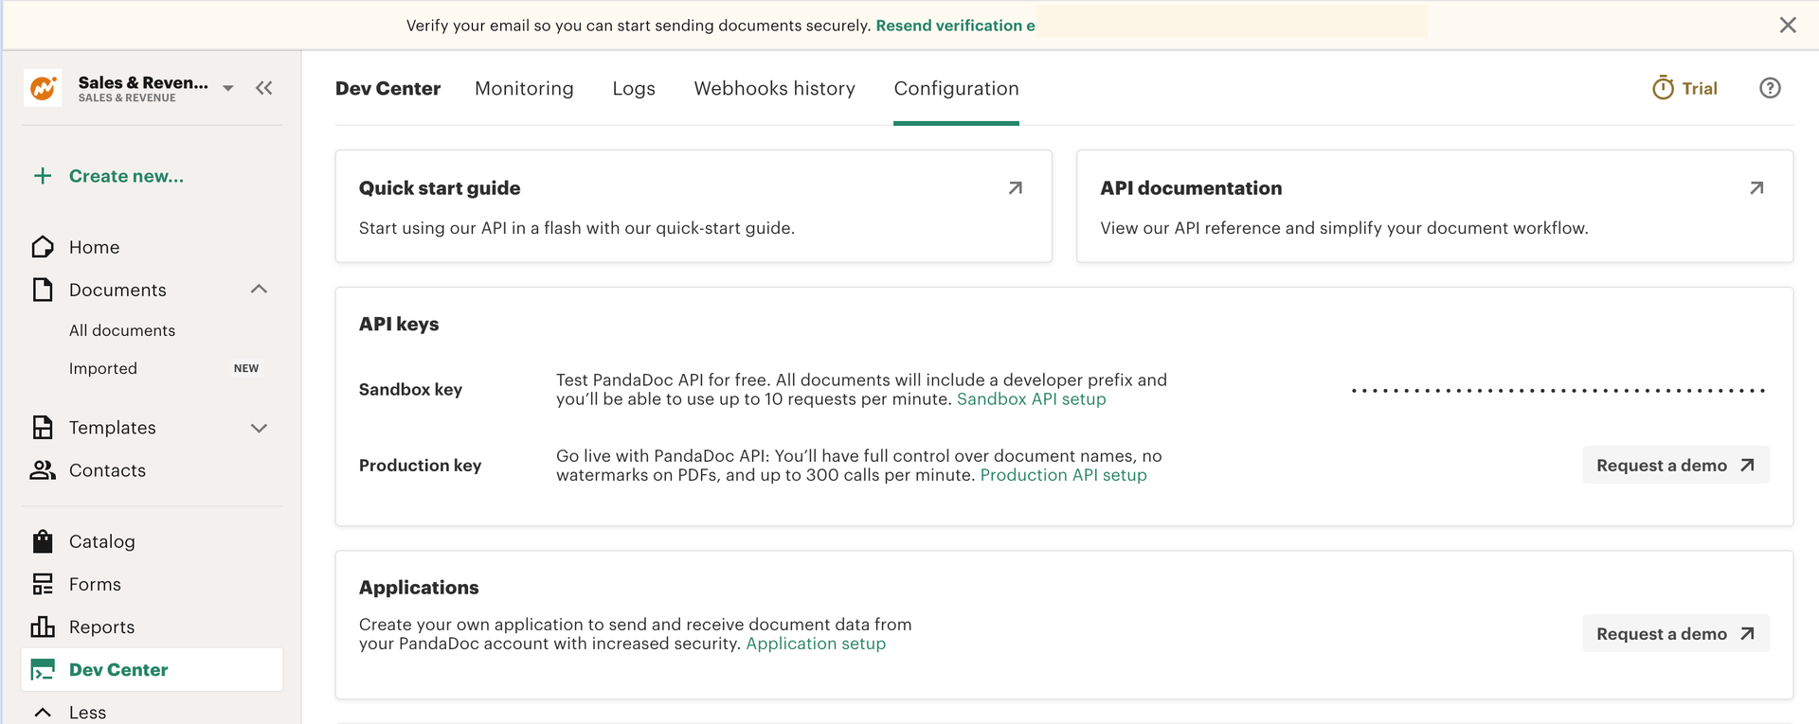The height and width of the screenshot is (724, 1819).
Task: Click Resend verification email link
Action: (955, 26)
